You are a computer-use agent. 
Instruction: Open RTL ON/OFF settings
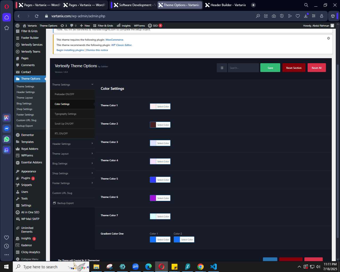[x=72, y=134]
